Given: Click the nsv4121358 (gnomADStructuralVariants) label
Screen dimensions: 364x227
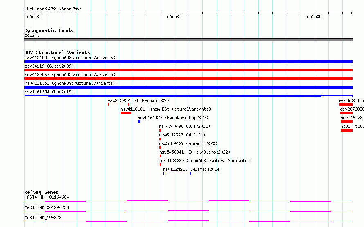Looking at the screenshot, I should click(x=70, y=83).
